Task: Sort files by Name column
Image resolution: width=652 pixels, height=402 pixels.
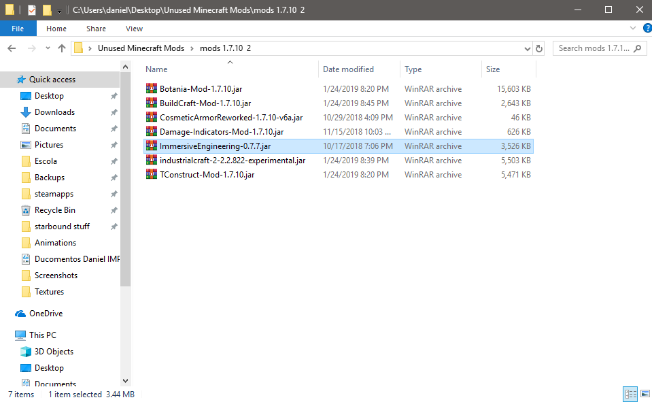Action: pyautogui.click(x=156, y=69)
